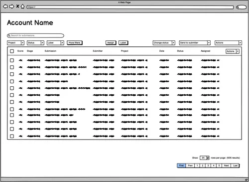249x182 pixels.
Task: Sort by the Score column header
Action: pyautogui.click(x=20, y=51)
